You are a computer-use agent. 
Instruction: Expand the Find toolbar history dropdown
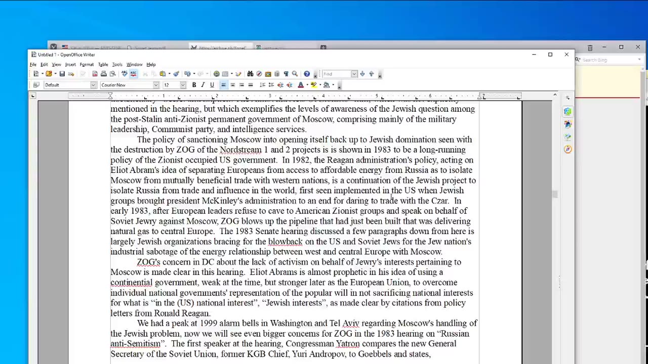point(354,74)
